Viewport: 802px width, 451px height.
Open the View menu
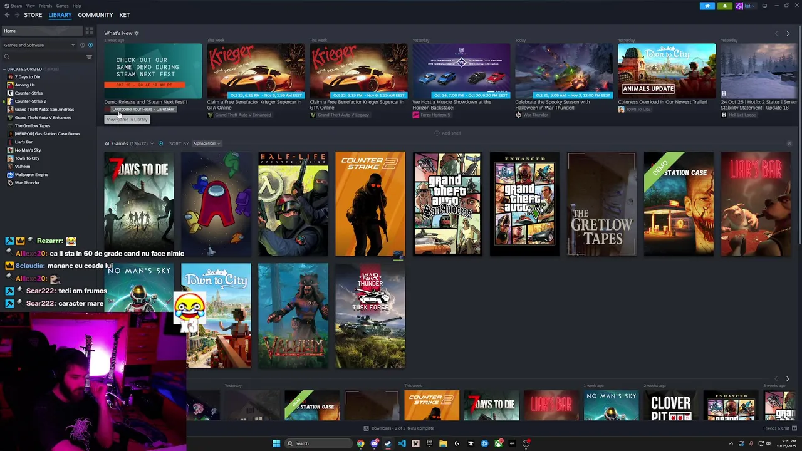30,6
